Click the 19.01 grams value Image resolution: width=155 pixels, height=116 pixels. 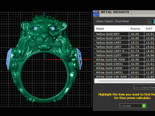pyautogui.click(x=135, y=43)
